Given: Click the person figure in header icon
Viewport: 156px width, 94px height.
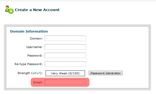Looking at the screenshot, I should [7, 9].
